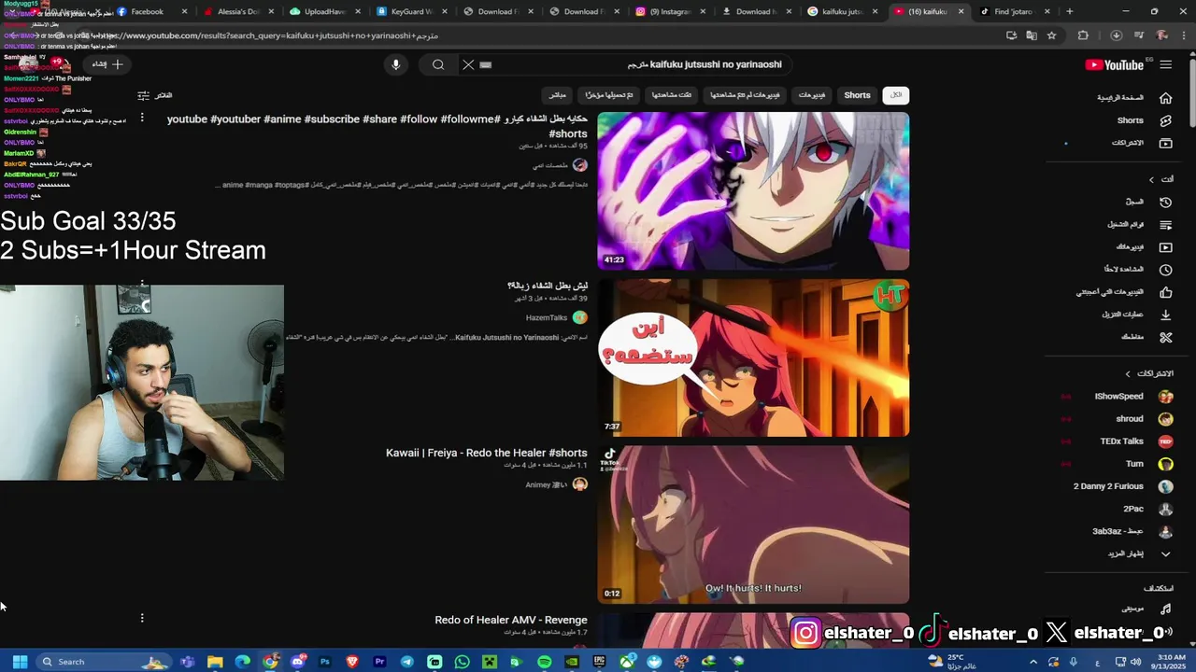Screen dimensions: 1196x672
Task: Select the Live filter chip
Action: (558, 95)
